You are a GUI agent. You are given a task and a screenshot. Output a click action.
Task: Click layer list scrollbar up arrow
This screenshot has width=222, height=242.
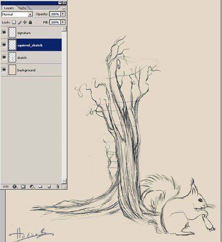pos(64,29)
